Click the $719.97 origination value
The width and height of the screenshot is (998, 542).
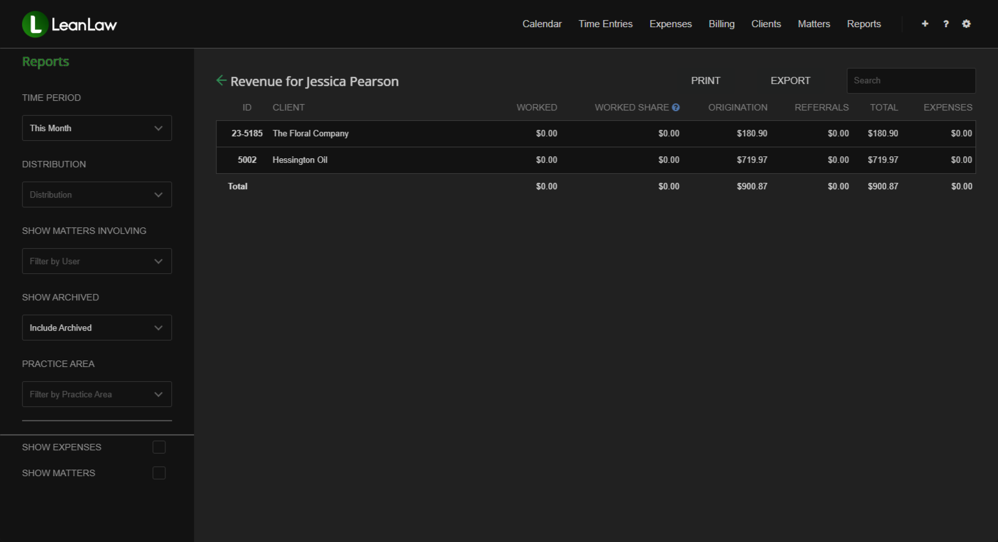[752, 160]
